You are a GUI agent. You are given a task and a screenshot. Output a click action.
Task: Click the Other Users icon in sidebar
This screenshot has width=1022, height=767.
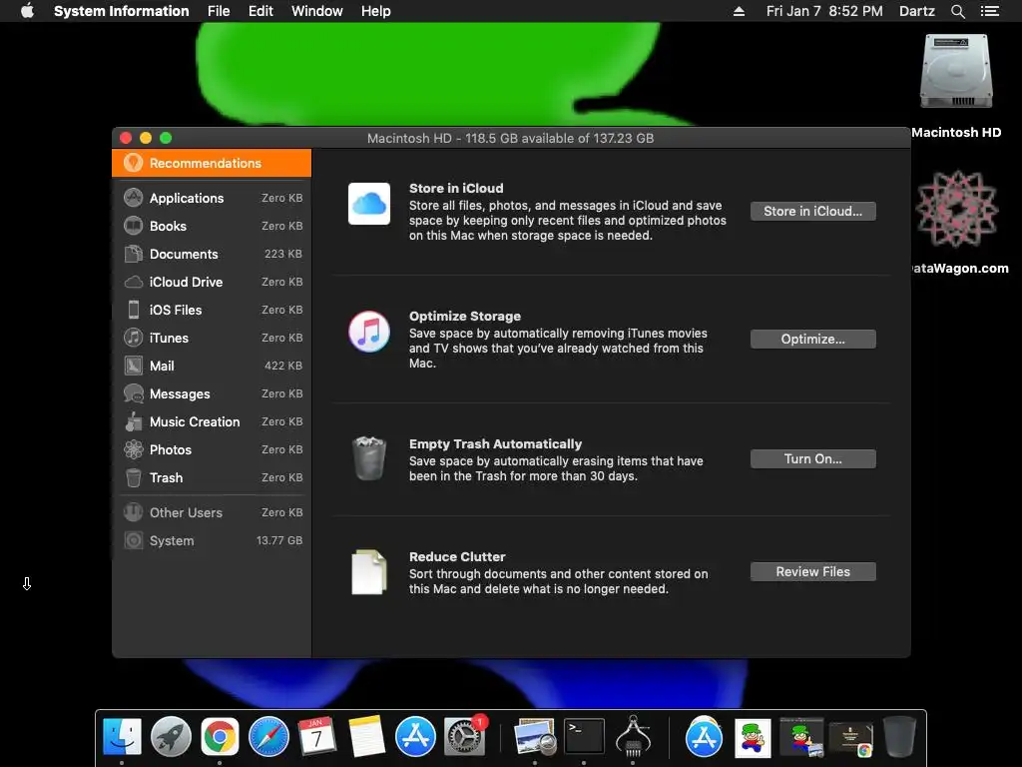pos(134,512)
